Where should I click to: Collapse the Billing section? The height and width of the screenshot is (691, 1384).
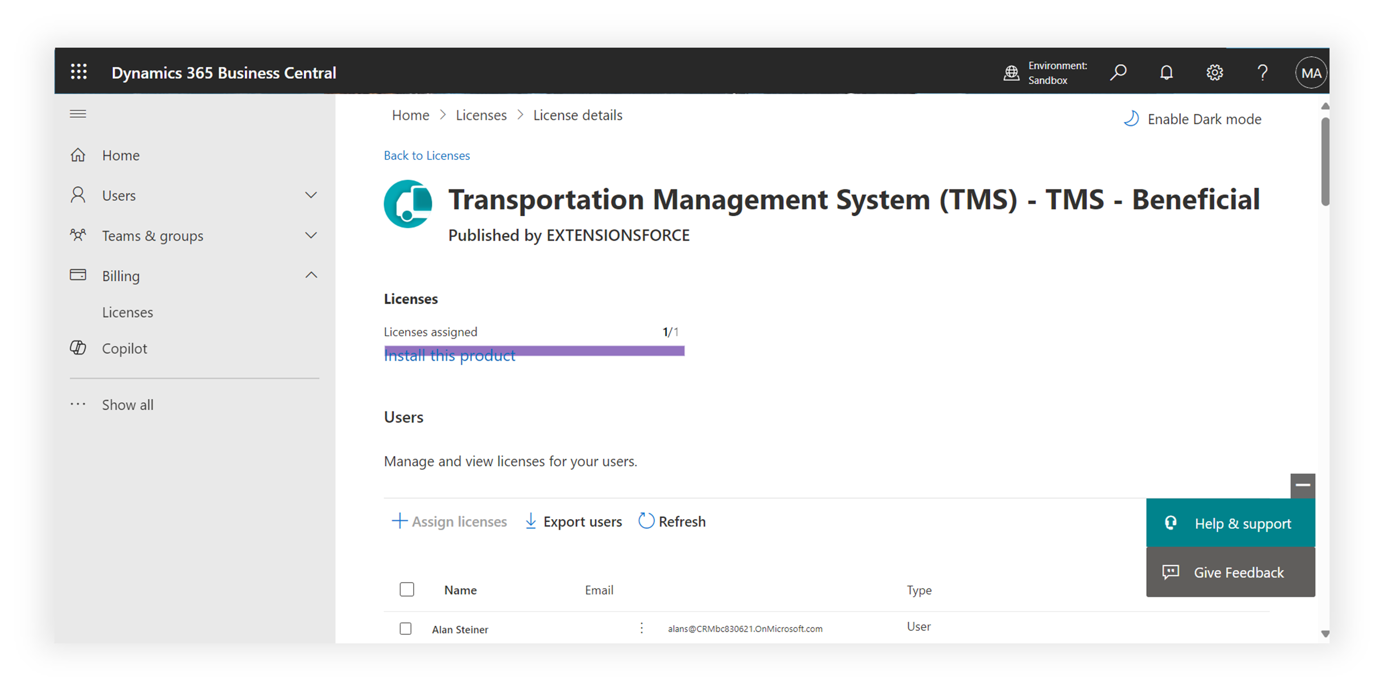(311, 275)
